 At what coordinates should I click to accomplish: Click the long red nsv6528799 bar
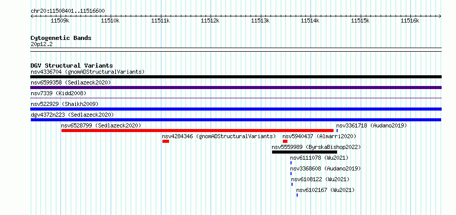[197, 131]
